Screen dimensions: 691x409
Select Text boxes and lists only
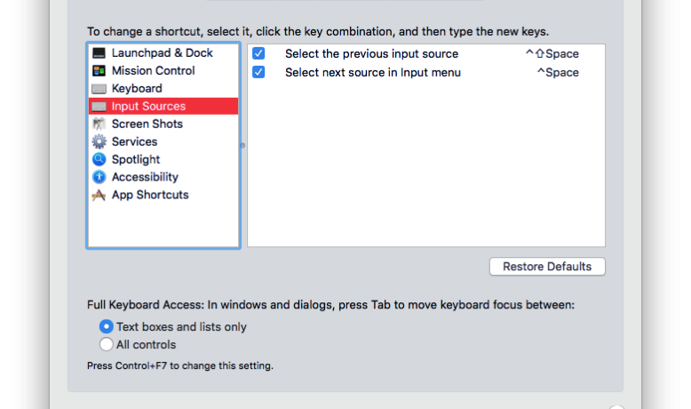point(107,326)
